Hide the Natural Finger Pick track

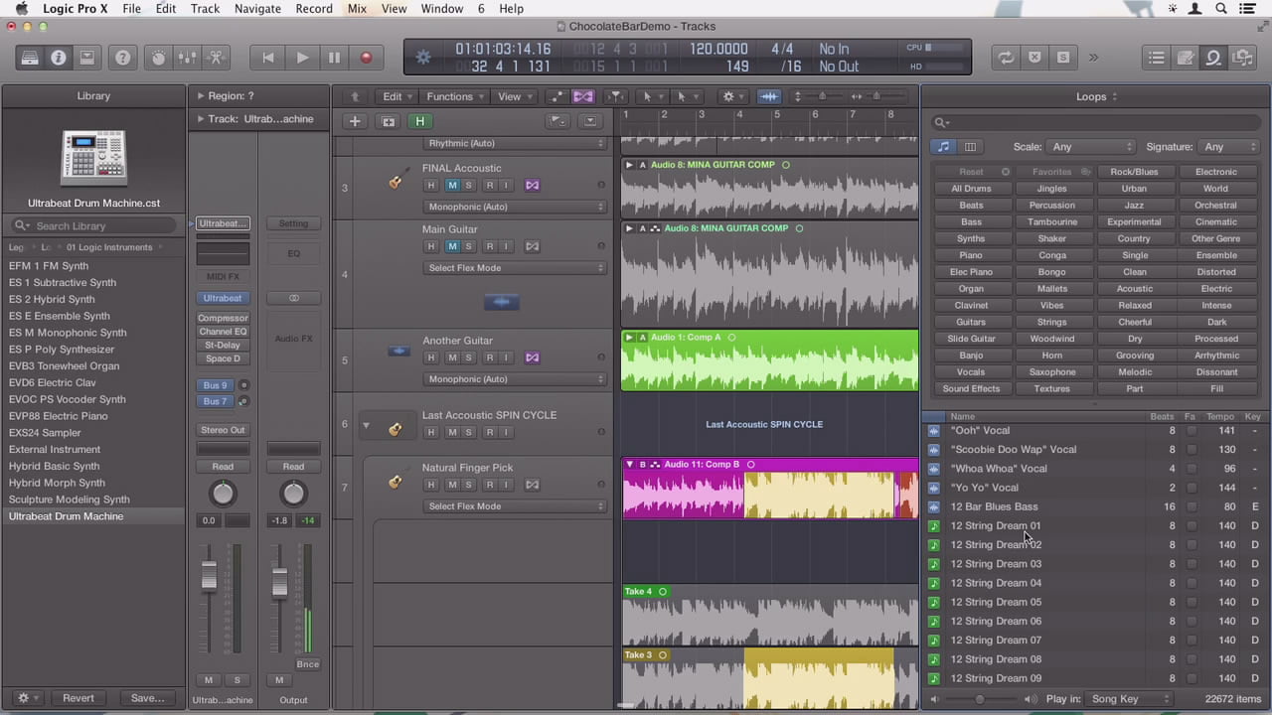point(431,485)
